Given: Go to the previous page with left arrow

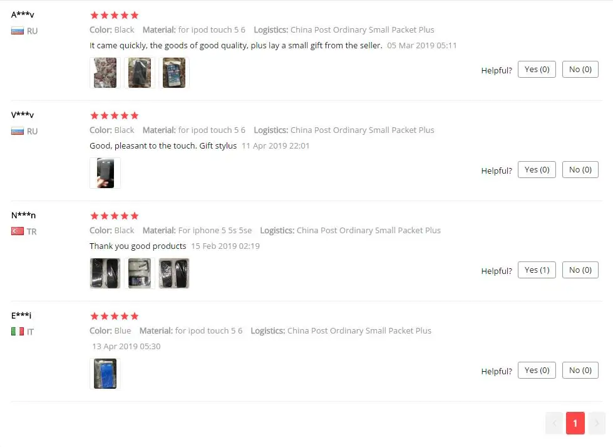Looking at the screenshot, I should 554,423.
